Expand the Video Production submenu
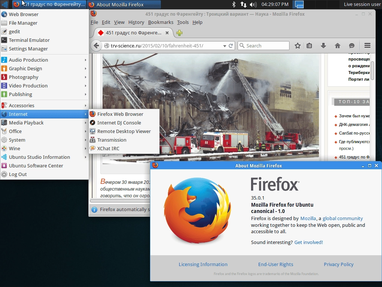The height and width of the screenshot is (287, 382). click(44, 86)
